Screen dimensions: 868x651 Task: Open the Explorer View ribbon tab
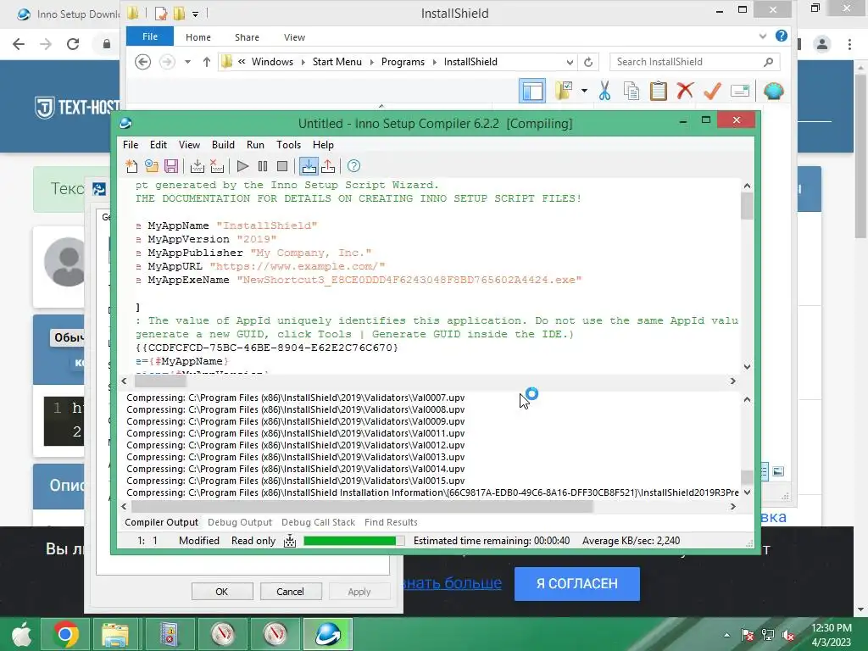coord(294,37)
